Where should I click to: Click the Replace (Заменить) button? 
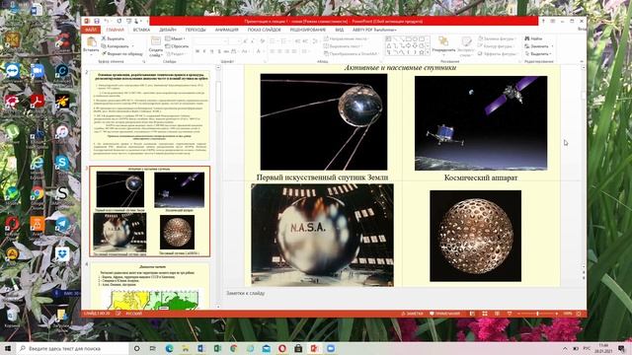coord(539,46)
